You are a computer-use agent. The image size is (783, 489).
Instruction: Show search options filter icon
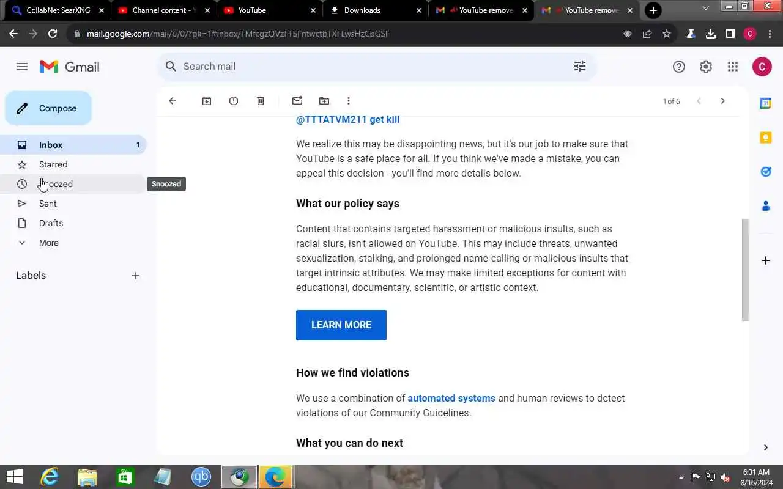pos(580,66)
